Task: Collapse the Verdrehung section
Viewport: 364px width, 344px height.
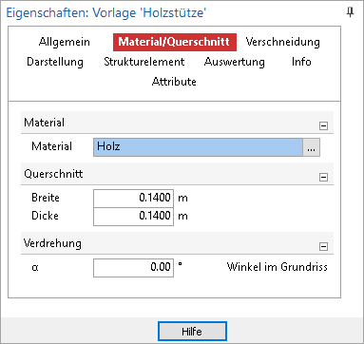Action: [323, 246]
